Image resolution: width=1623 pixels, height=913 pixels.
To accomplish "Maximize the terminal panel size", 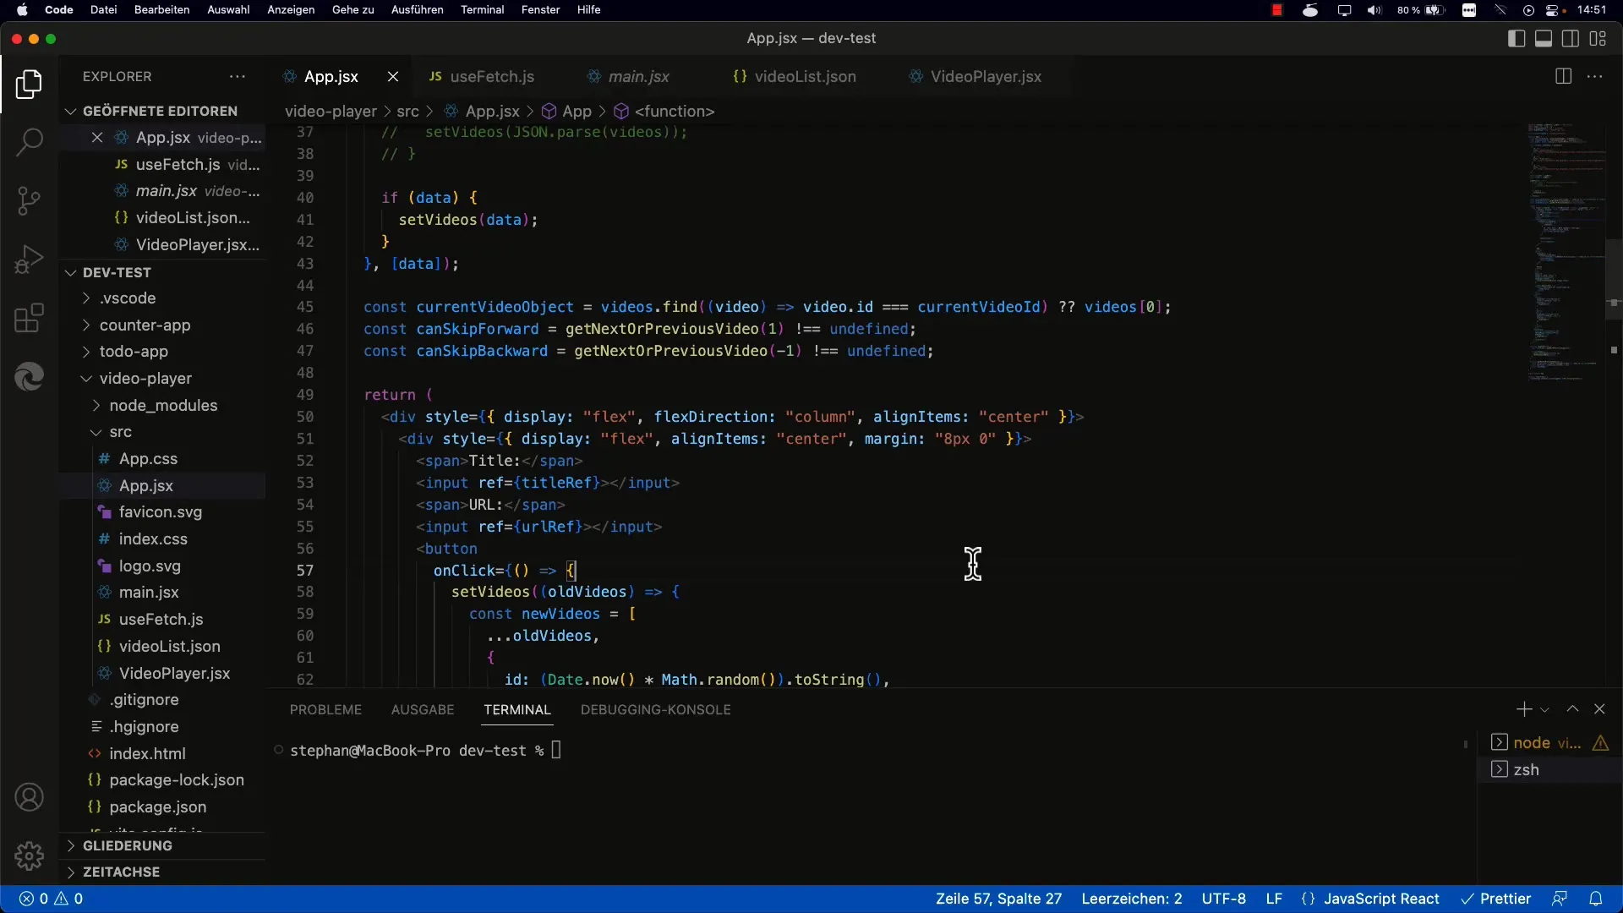I will pyautogui.click(x=1572, y=709).
